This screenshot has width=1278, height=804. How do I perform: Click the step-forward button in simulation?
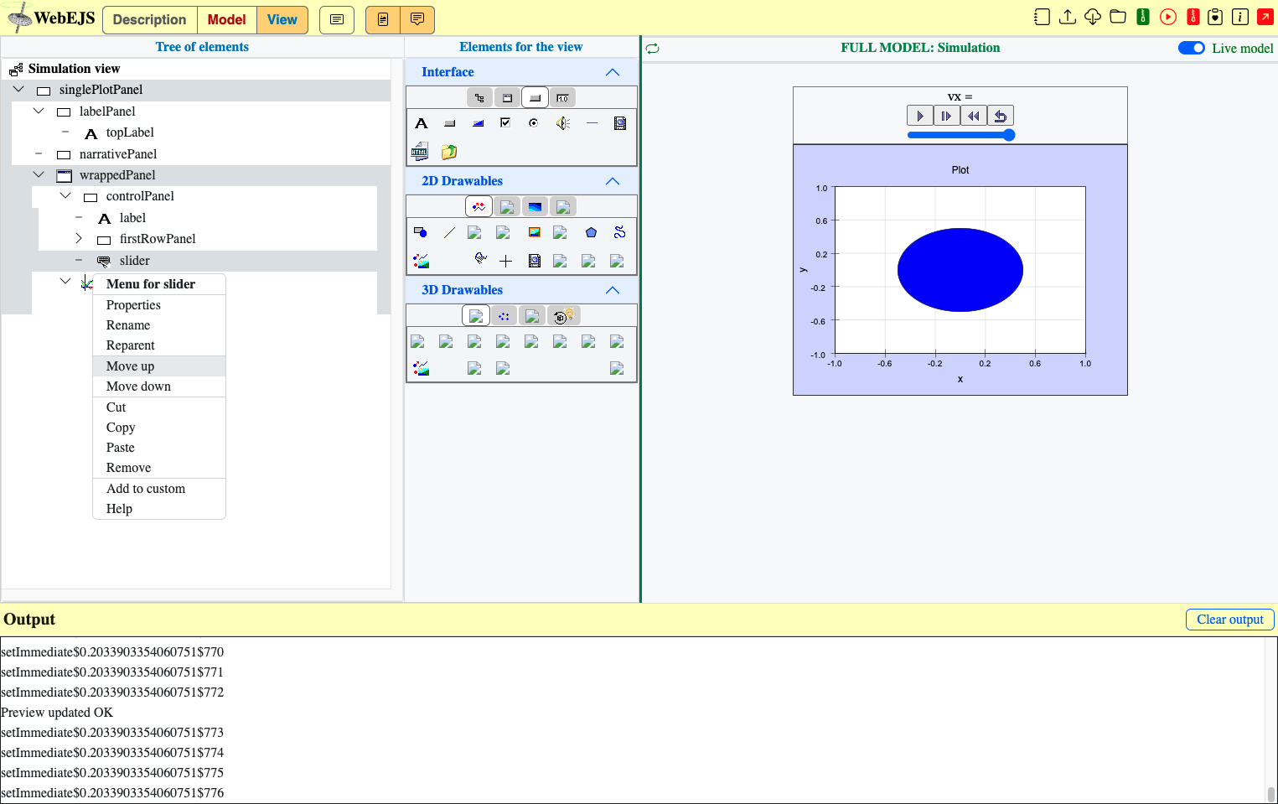[947, 116]
